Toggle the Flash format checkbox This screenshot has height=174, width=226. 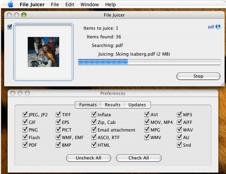25,137
